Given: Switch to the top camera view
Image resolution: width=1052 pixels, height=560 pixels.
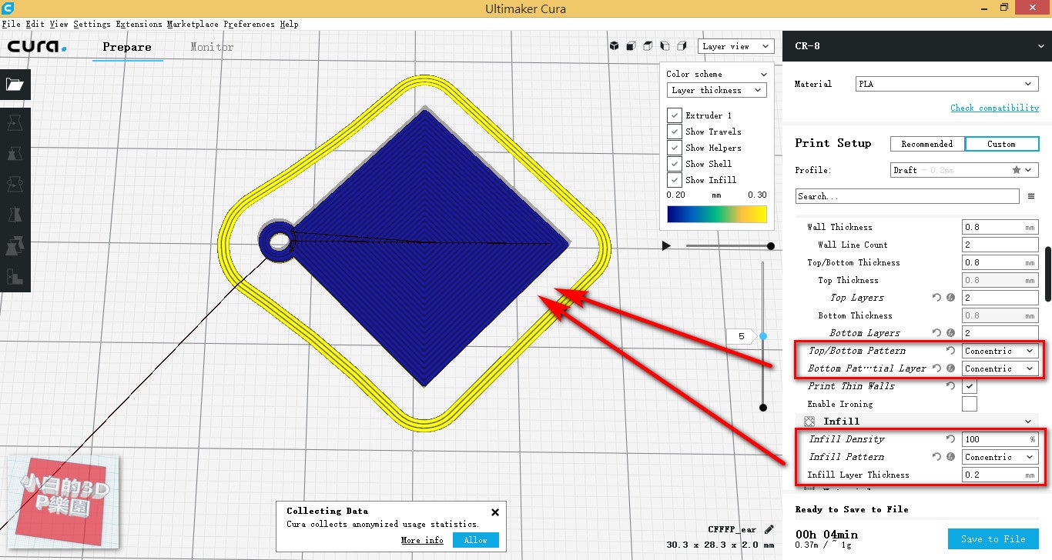Looking at the screenshot, I should click(648, 46).
